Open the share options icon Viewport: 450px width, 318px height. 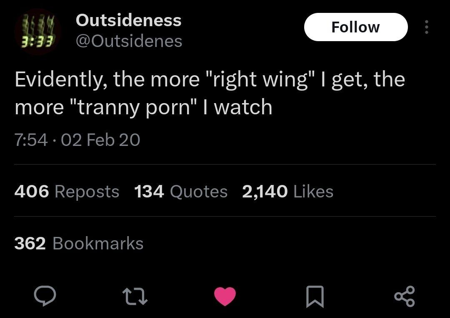[404, 296]
